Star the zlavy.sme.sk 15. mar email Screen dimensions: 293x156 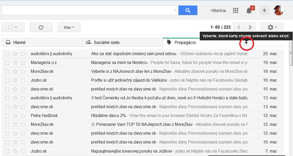15,89
